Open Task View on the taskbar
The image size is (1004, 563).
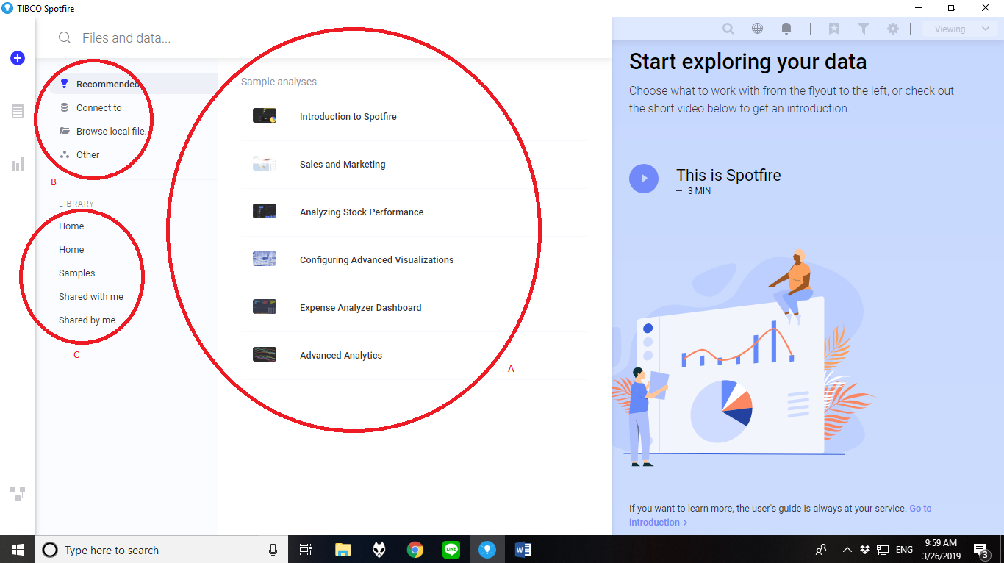306,549
